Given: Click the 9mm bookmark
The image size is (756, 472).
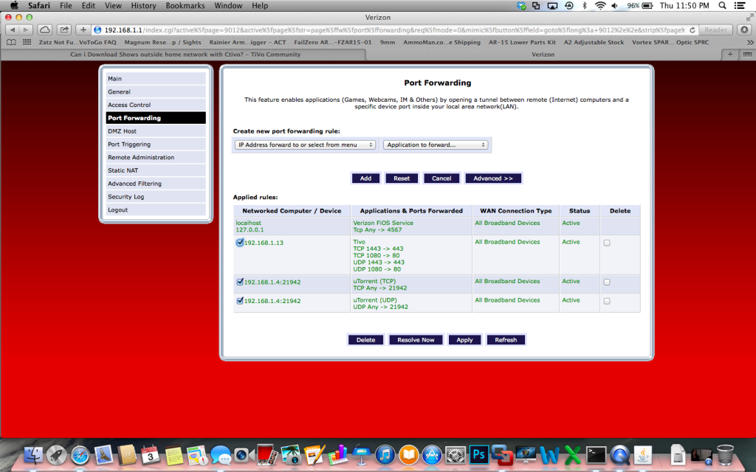Looking at the screenshot, I should (x=387, y=42).
